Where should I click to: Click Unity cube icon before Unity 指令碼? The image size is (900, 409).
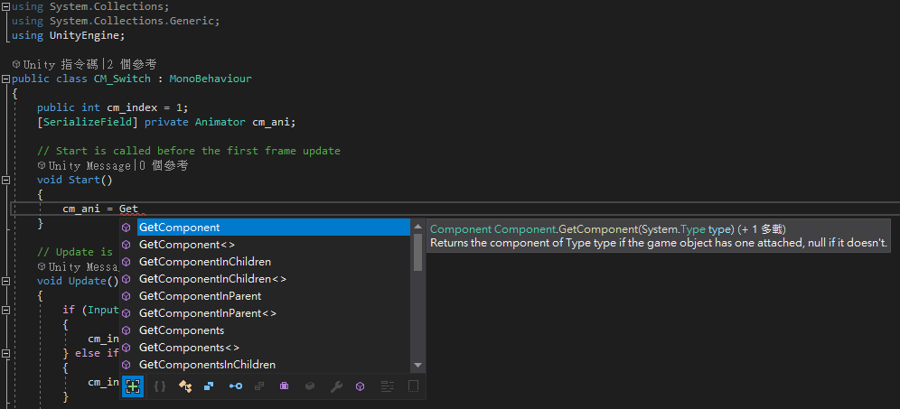(16, 64)
